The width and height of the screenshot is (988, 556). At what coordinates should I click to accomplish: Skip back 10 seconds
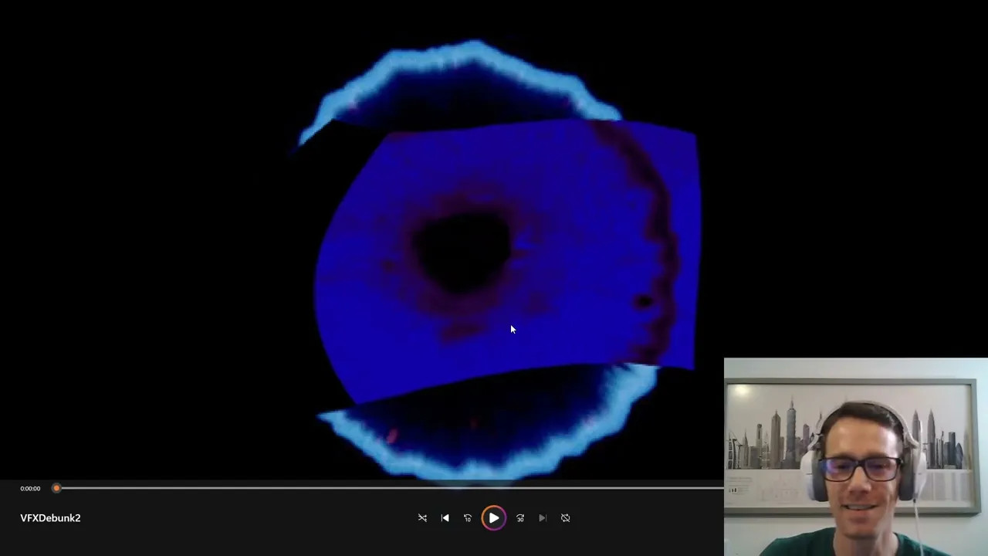point(468,518)
